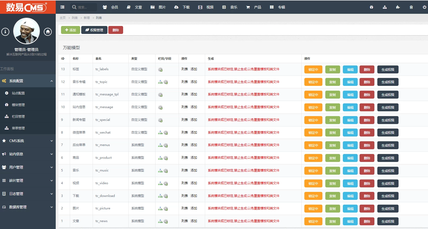The image size is (428, 229).
Task: Toggle the 锁定中 lock button for tc_news
Action: click(x=313, y=221)
